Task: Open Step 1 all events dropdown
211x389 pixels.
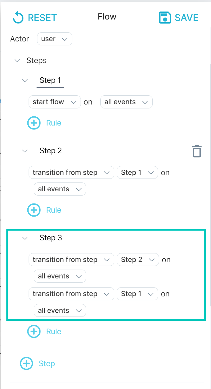Action: 126,102
